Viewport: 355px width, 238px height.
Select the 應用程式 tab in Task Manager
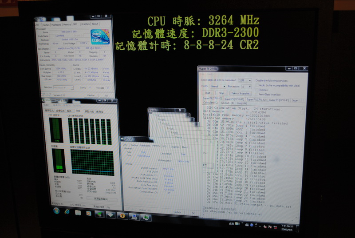tap(49, 111)
